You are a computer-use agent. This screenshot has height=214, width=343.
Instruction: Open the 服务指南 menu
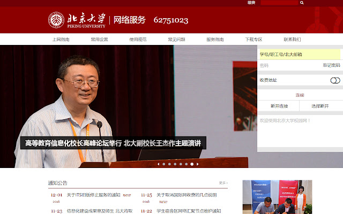pyautogui.click(x=215, y=40)
